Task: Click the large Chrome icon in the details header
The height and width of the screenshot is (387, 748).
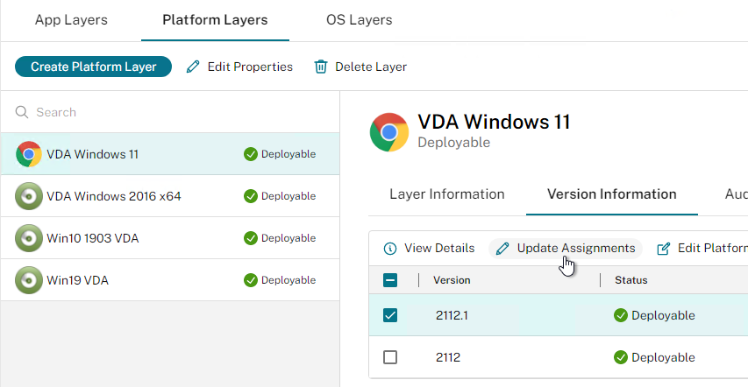Action: [389, 132]
